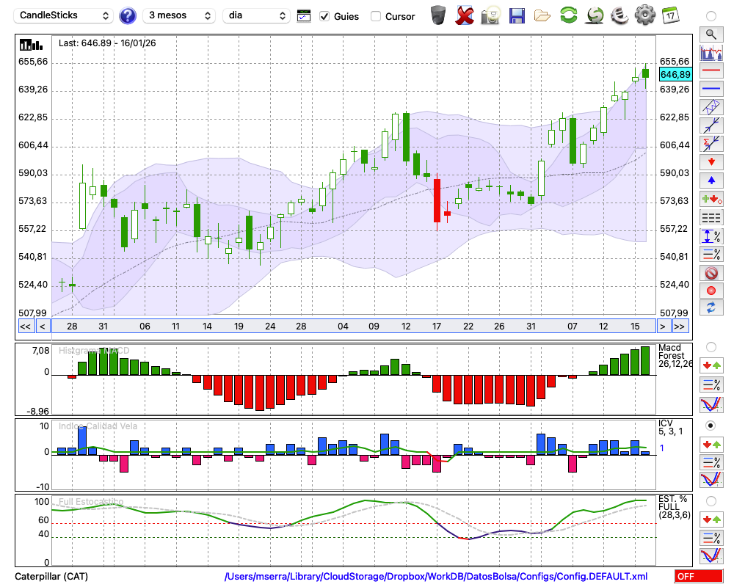Click the green refresh arrows icon
Image resolution: width=734 pixels, height=587 pixels.
click(568, 15)
